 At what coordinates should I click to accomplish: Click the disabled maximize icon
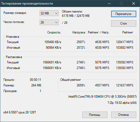point(121,3)
